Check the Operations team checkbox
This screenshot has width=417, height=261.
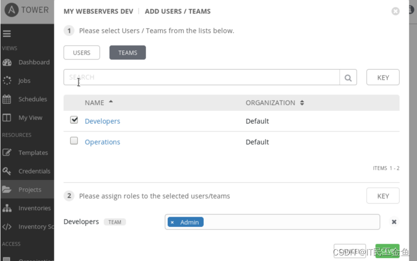click(x=74, y=141)
